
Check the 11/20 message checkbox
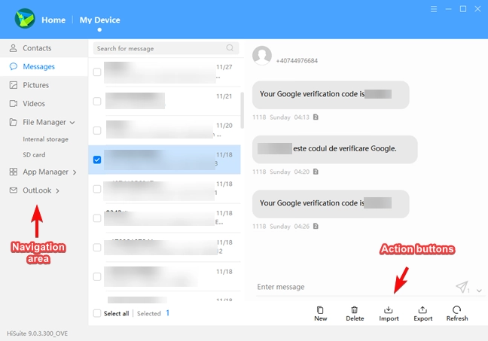pyautogui.click(x=97, y=130)
